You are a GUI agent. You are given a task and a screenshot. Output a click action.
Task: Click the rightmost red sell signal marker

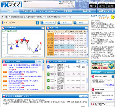[41, 43]
